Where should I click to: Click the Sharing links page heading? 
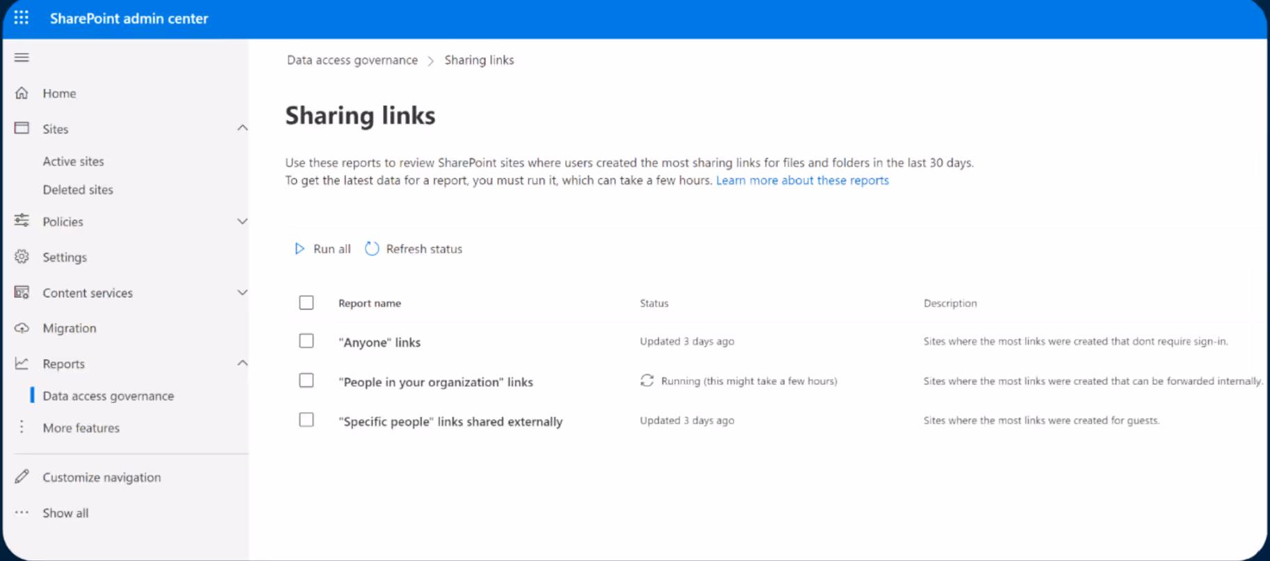(x=360, y=116)
